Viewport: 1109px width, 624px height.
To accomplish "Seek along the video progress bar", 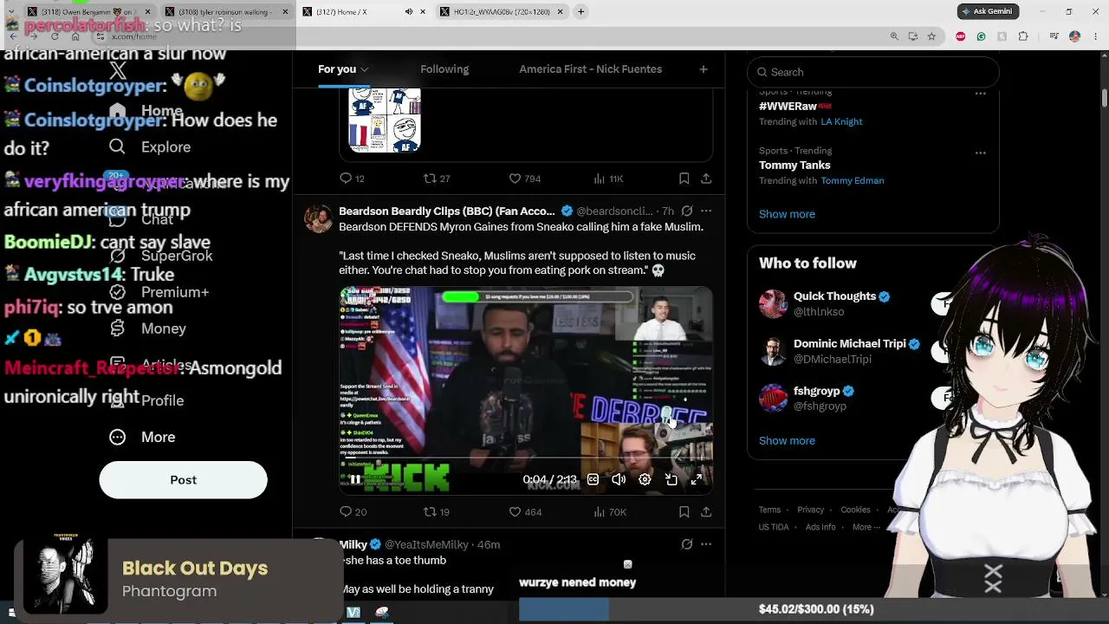I will coord(526,459).
